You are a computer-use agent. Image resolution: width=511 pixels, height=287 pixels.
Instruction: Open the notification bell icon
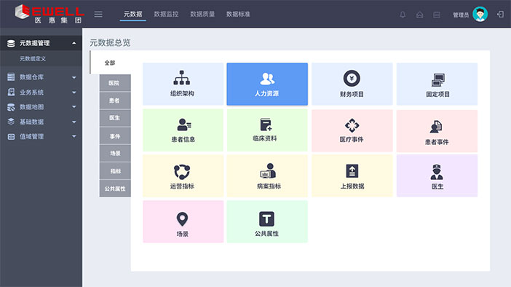coord(403,15)
